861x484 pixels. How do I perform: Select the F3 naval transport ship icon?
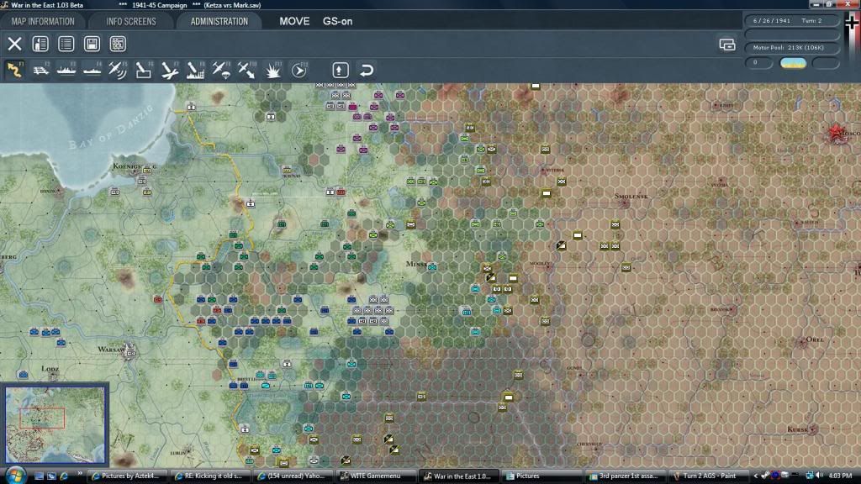click(66, 71)
